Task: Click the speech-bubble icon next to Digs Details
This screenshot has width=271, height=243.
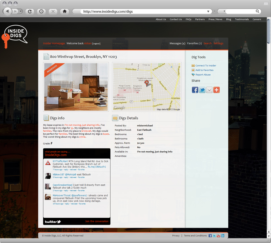Action: (115, 118)
